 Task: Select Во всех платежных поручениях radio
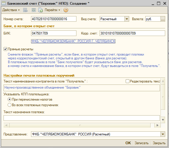click(9, 105)
